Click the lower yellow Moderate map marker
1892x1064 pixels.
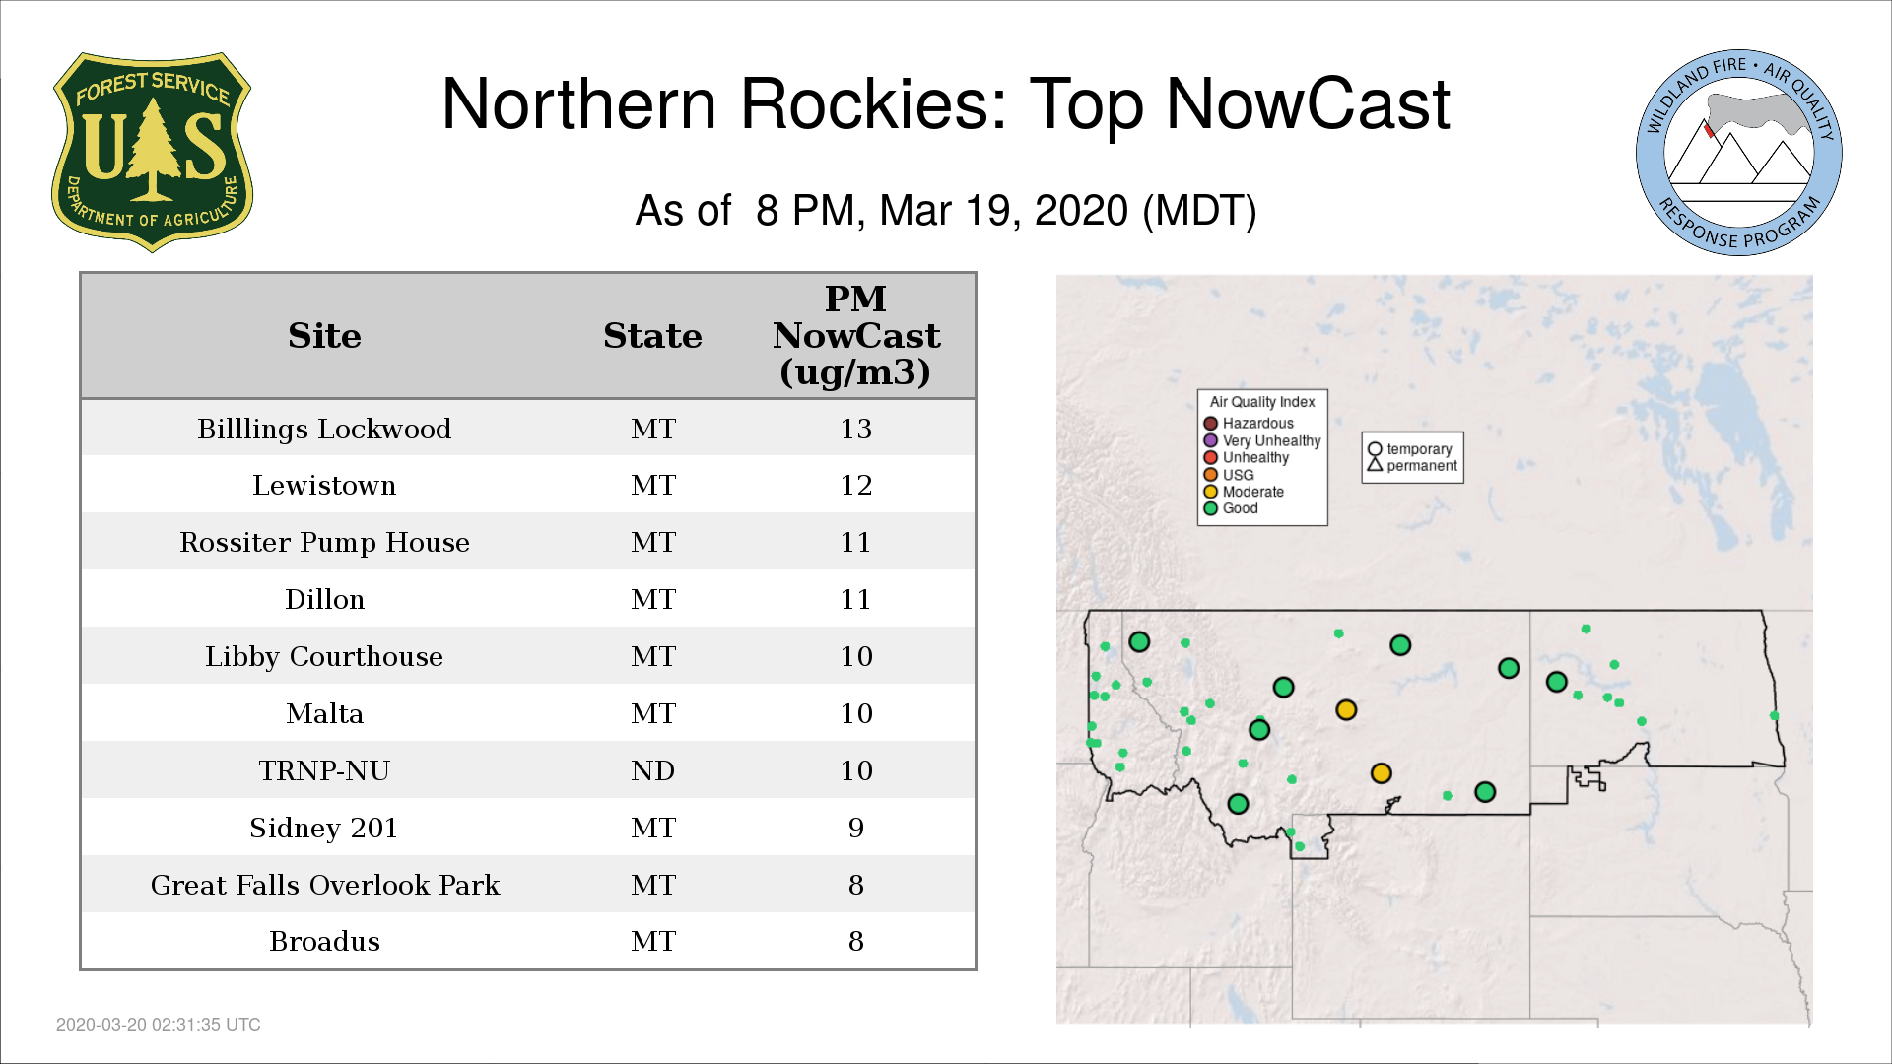point(1381,773)
